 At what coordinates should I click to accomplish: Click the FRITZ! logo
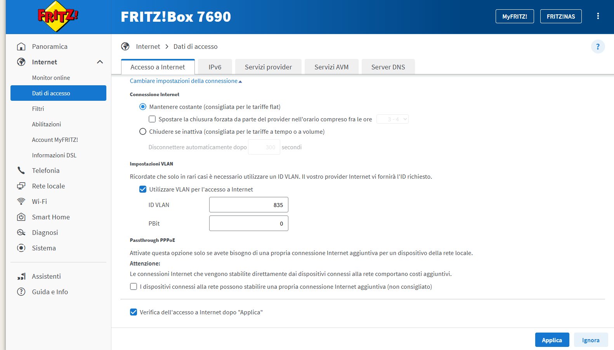coord(58,16)
